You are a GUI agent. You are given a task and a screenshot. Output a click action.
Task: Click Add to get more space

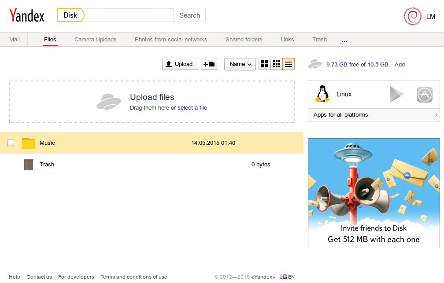(x=400, y=64)
